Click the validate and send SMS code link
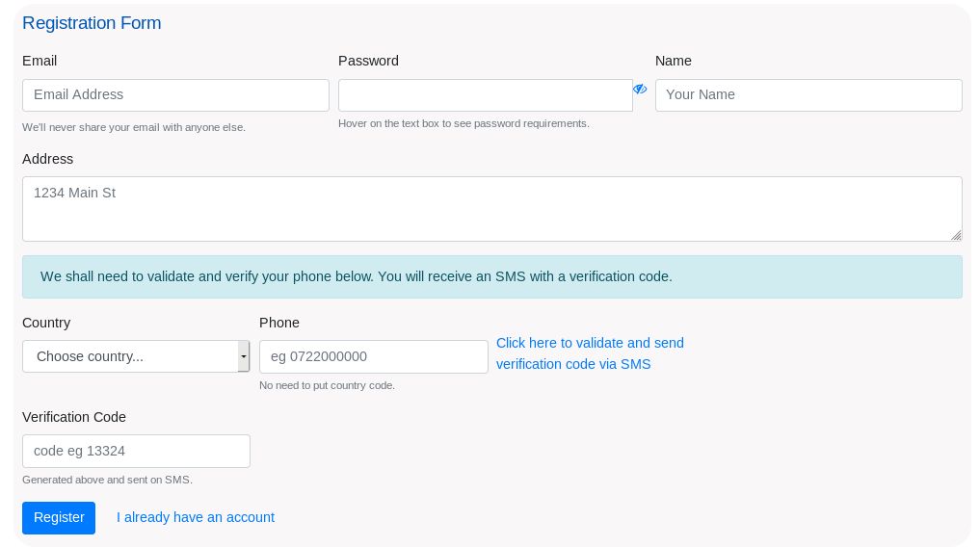Screen dimensions: 980x547 [590, 353]
